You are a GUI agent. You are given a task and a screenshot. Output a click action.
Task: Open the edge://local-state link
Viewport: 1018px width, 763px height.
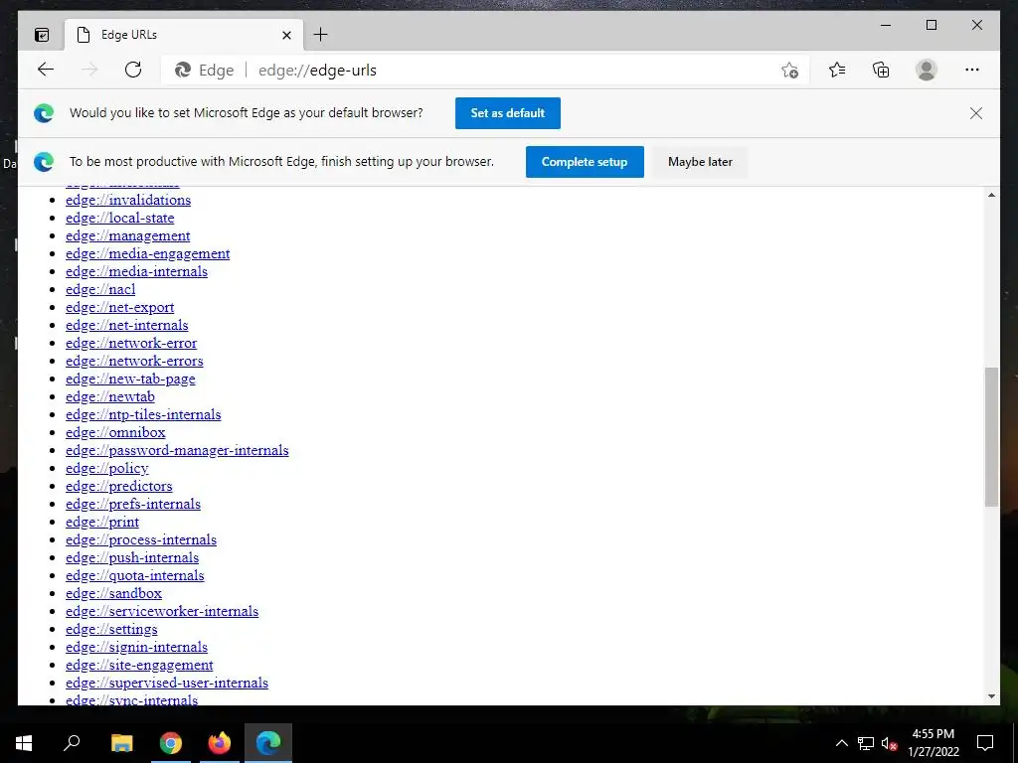coord(119,218)
